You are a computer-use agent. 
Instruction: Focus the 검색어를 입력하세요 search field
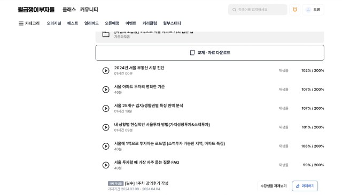pos(258,10)
